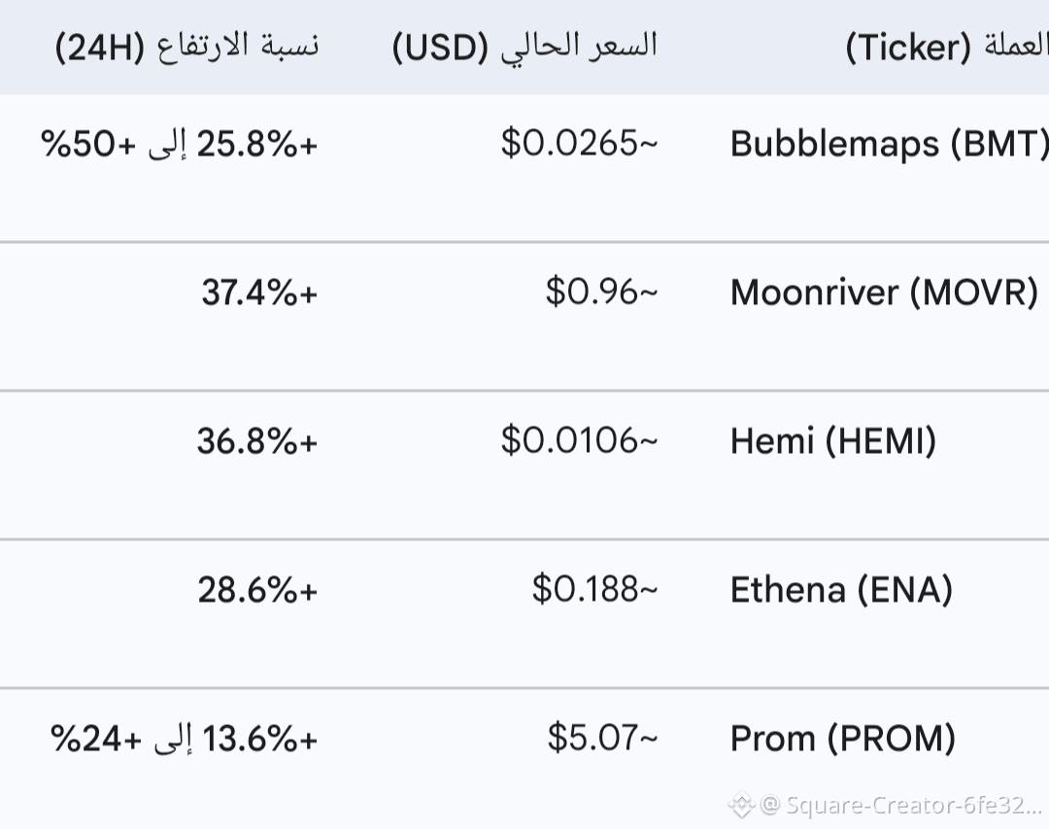Click the 28.6%+ change value
The height and width of the screenshot is (829, 1049).
(x=257, y=590)
